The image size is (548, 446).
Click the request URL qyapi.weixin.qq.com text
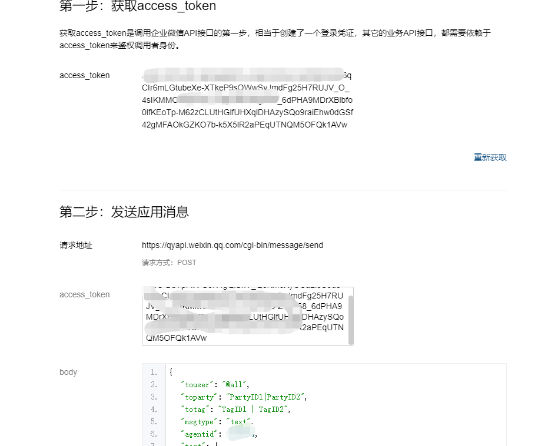[233, 246]
